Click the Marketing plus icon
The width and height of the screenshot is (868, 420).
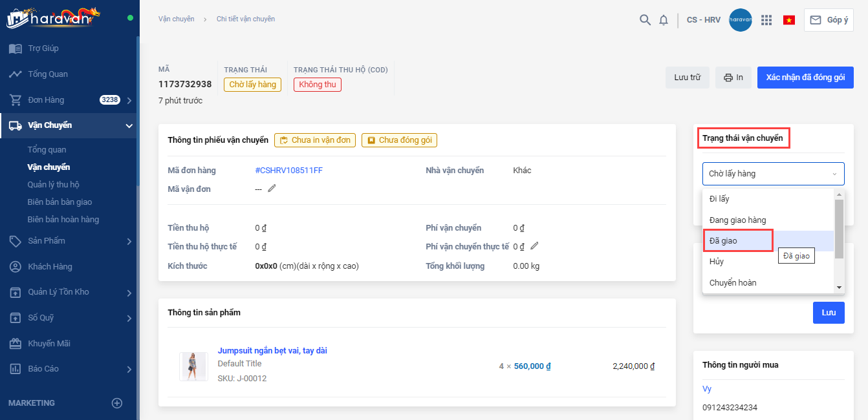point(117,403)
